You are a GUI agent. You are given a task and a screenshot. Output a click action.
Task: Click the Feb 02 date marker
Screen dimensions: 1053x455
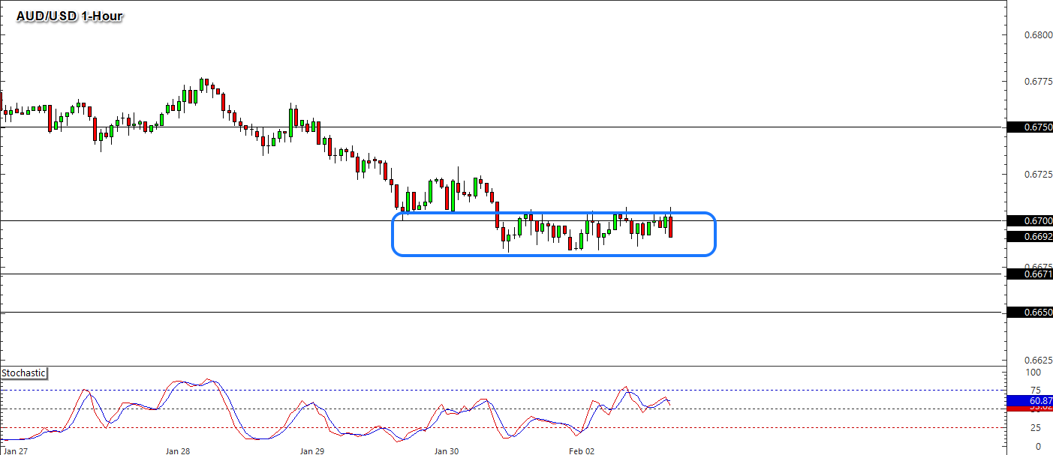point(581,451)
